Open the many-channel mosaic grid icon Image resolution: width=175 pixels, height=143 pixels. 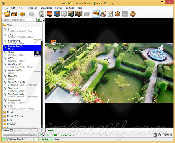click(x=78, y=14)
